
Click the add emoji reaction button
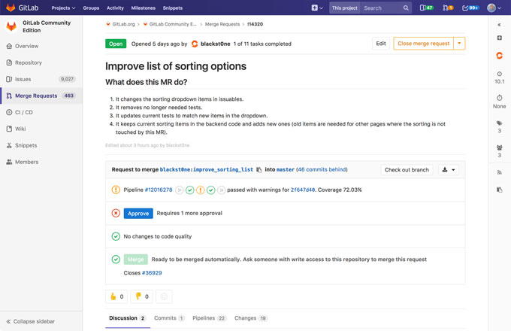[165, 296]
